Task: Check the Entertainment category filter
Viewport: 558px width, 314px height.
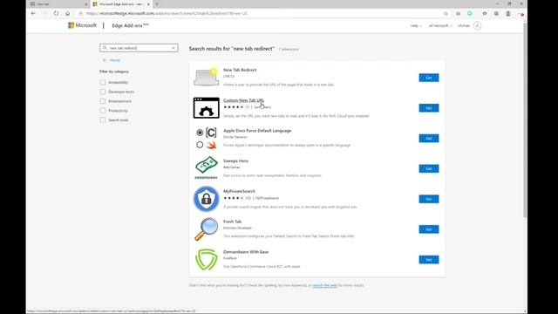Action: coord(103,101)
